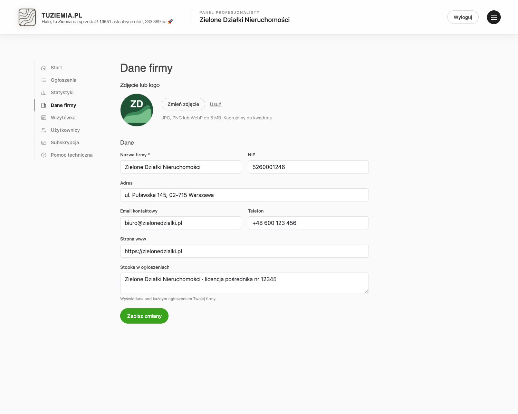The image size is (518, 414).
Task: Focus the NIP input field
Action: pyautogui.click(x=308, y=167)
